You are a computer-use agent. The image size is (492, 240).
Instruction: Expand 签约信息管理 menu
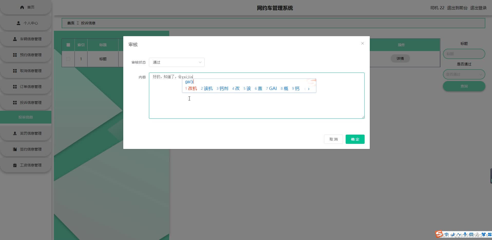pyautogui.click(x=26, y=149)
